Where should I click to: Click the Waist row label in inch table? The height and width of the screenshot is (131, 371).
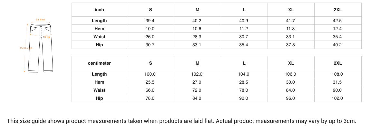point(99,37)
